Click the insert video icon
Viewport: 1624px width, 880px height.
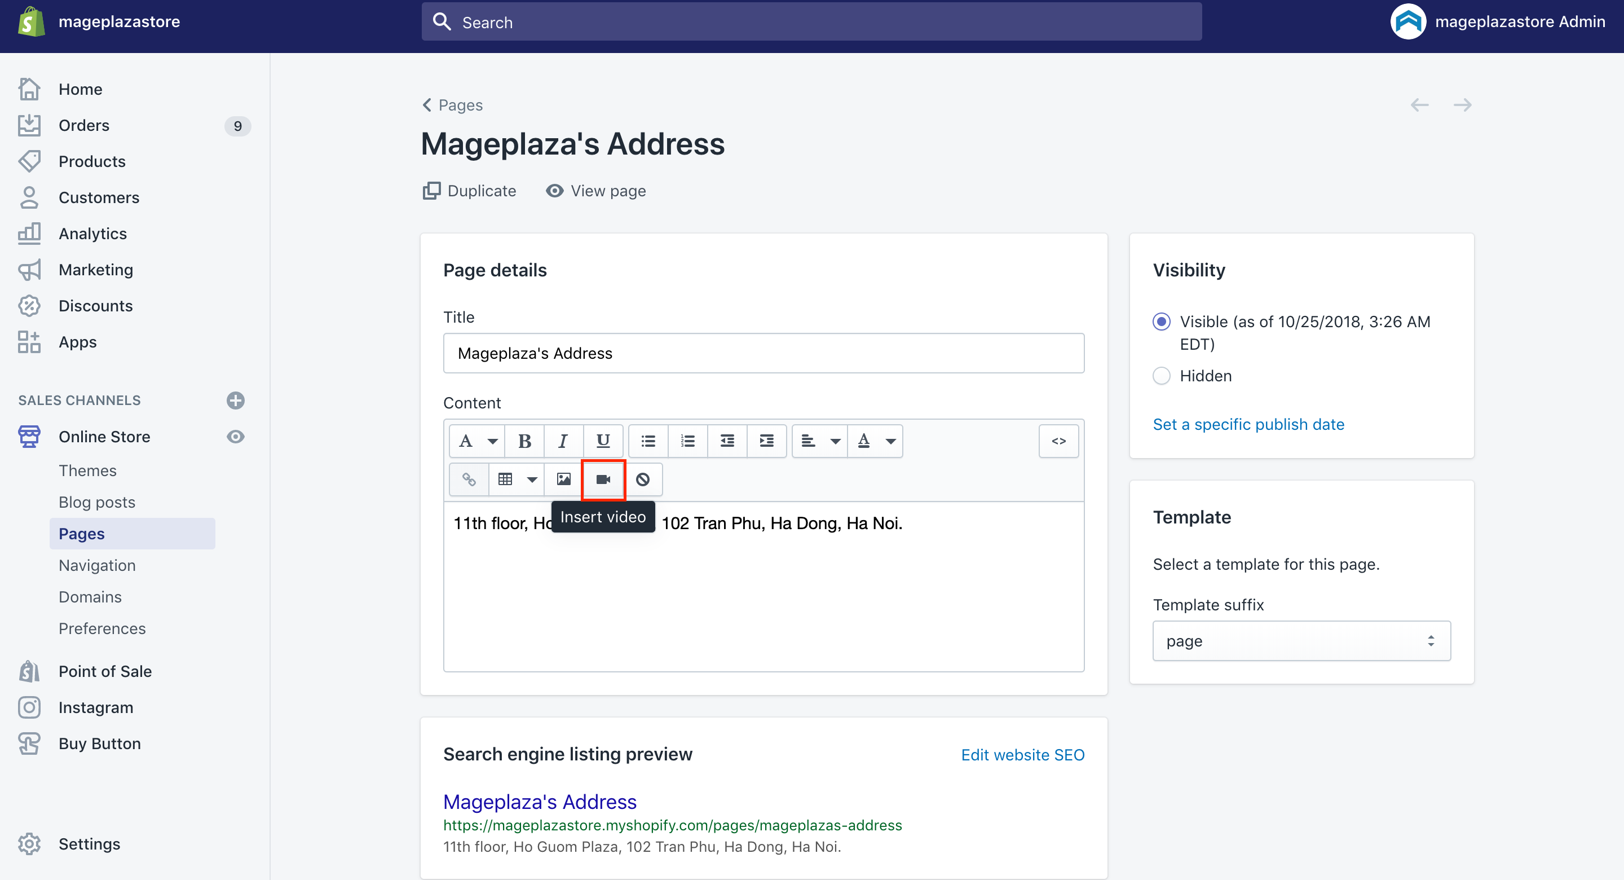603,479
